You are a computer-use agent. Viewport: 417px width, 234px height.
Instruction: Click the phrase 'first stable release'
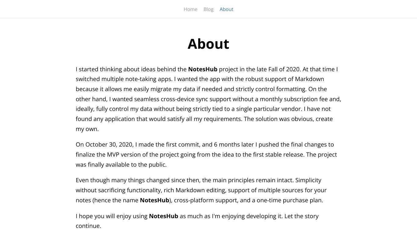(x=278, y=154)
